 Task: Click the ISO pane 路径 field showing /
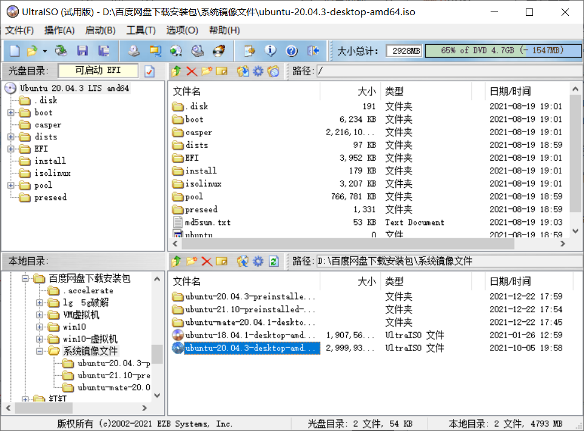(x=449, y=71)
